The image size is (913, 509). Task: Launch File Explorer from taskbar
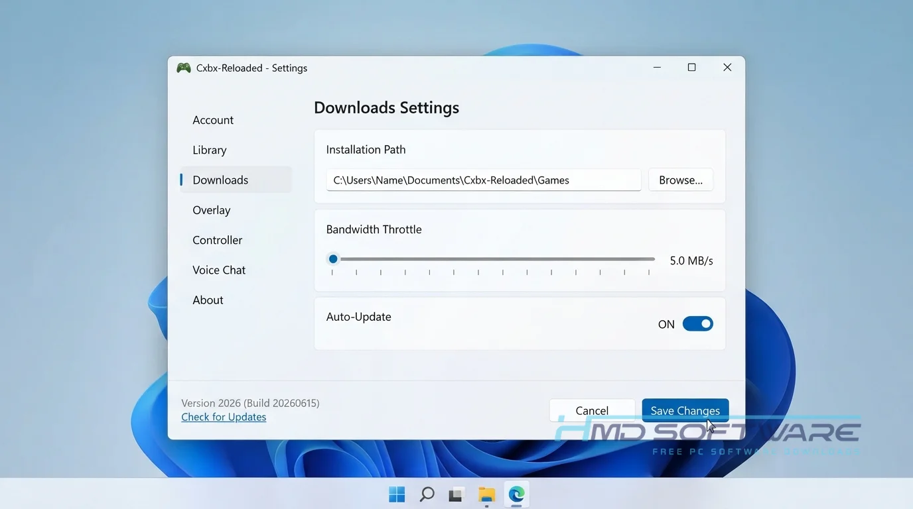pyautogui.click(x=487, y=494)
